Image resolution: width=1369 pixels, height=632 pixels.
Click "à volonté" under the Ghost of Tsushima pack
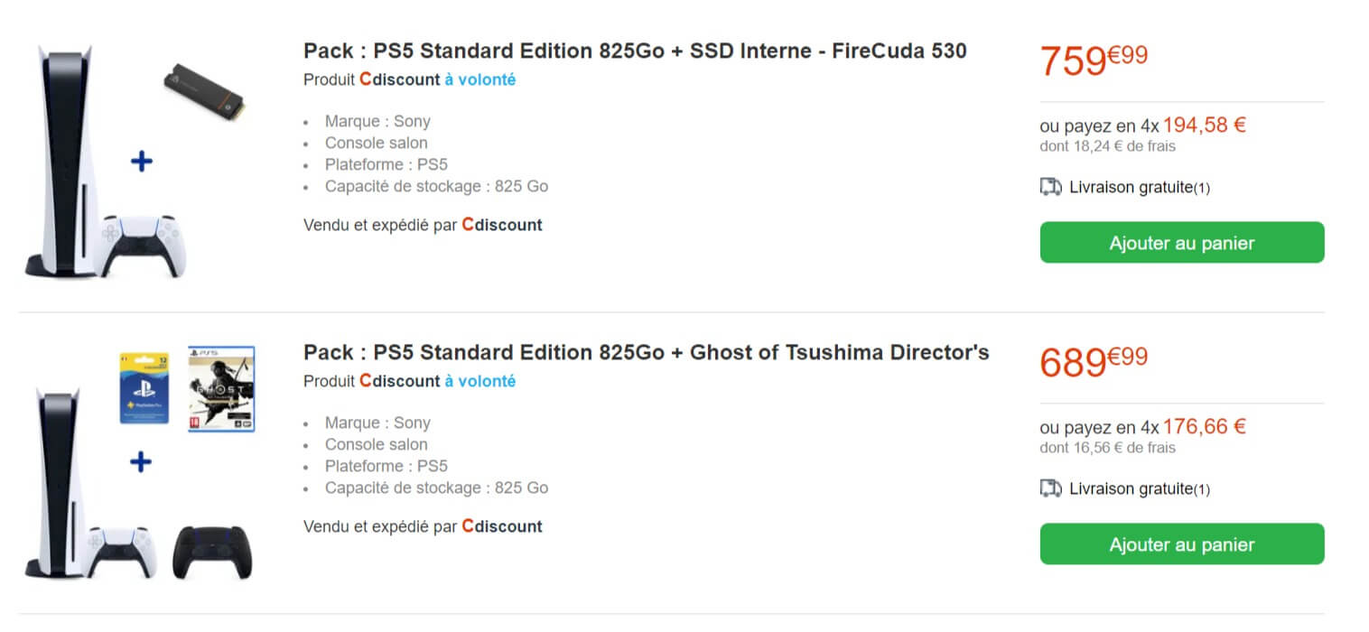tap(480, 381)
